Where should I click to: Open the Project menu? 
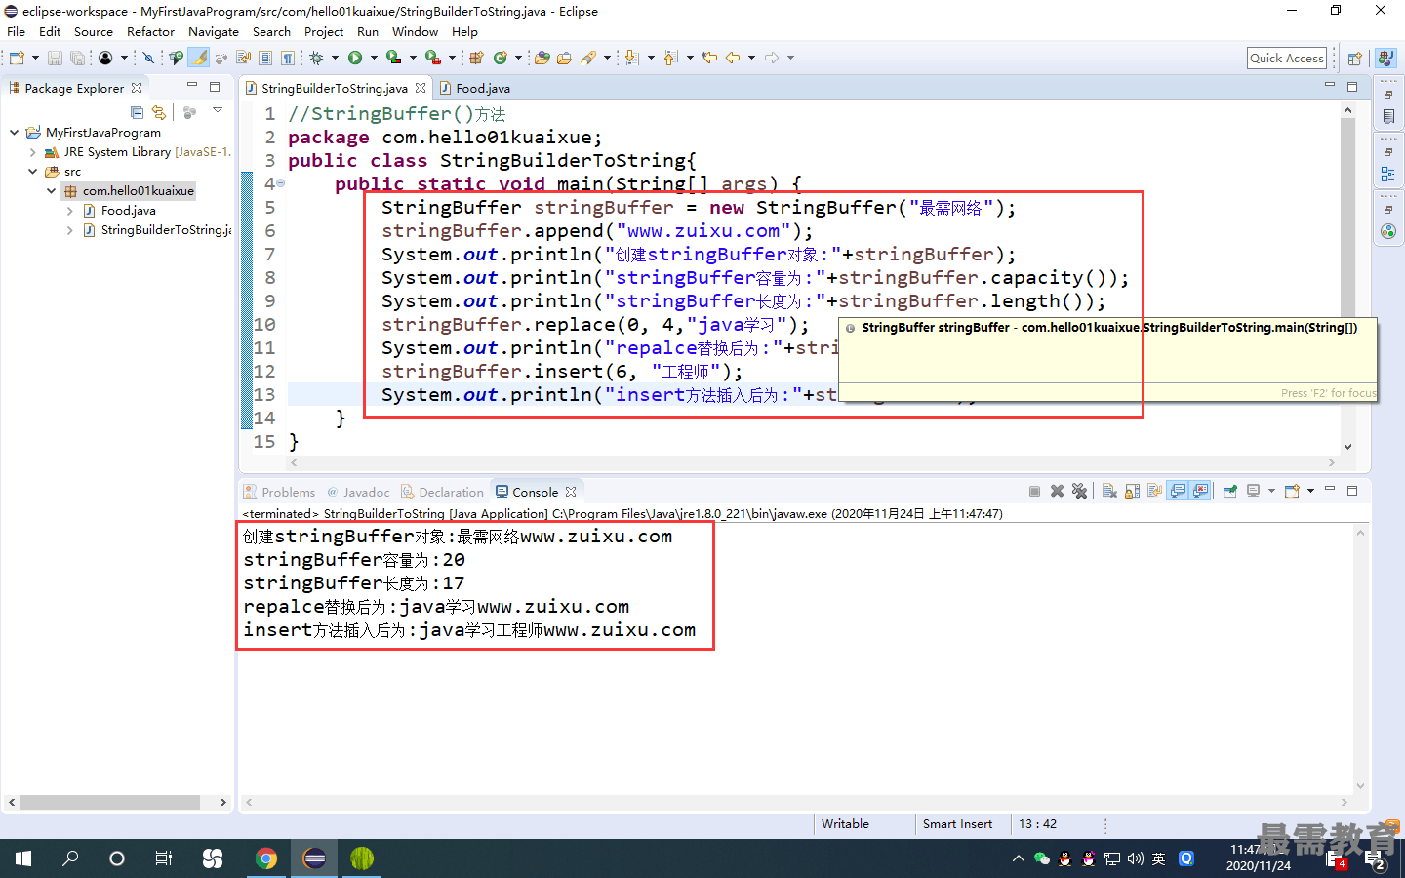(324, 31)
